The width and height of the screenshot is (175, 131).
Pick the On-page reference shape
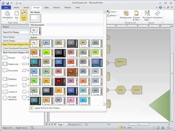[10, 98]
